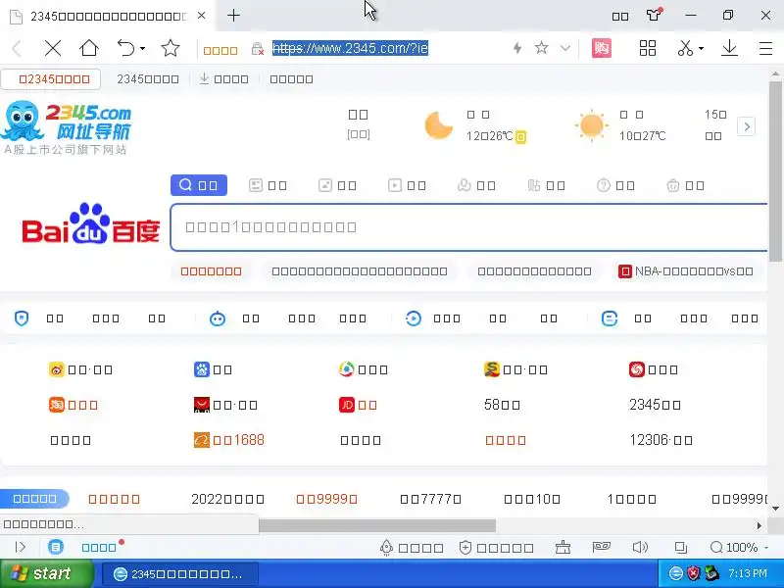Open the skin shirt icon in title bar
This screenshot has height=588, width=784.
(x=654, y=15)
